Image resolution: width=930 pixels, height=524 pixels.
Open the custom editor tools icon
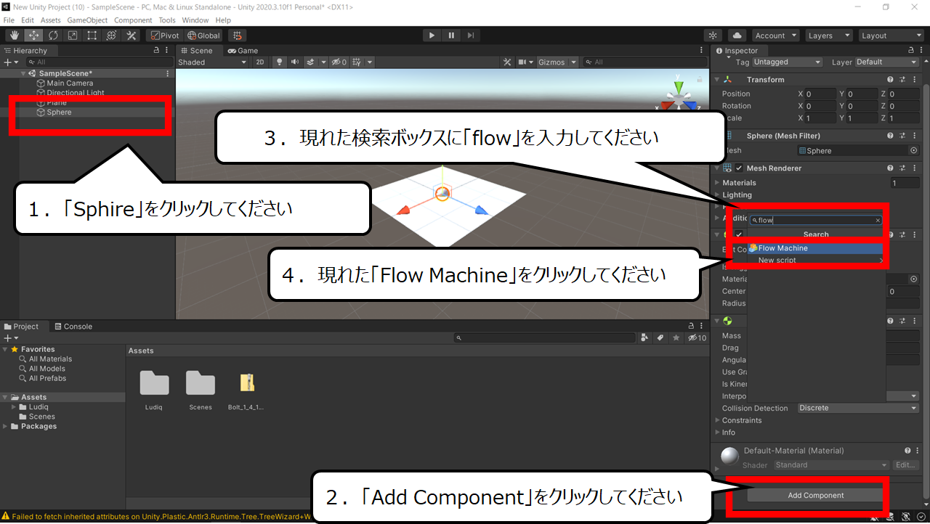tap(132, 35)
